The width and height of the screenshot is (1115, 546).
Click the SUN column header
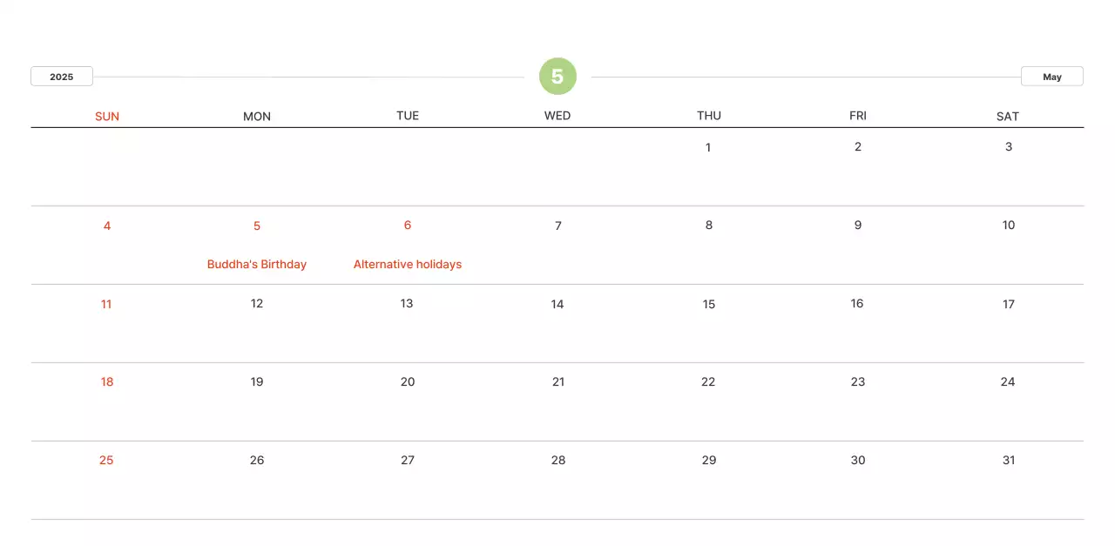107,116
